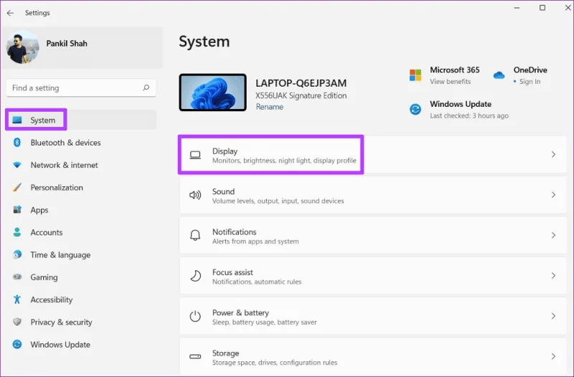Click the Storage drive icon
This screenshot has height=377, width=574.
tap(195, 356)
